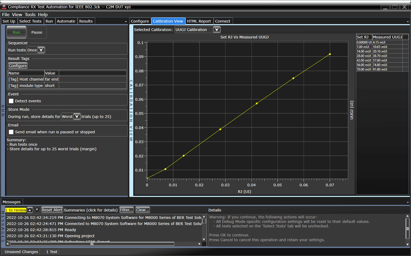Enable email notification when run is paused
The height and width of the screenshot is (256, 411).
pos(11,132)
